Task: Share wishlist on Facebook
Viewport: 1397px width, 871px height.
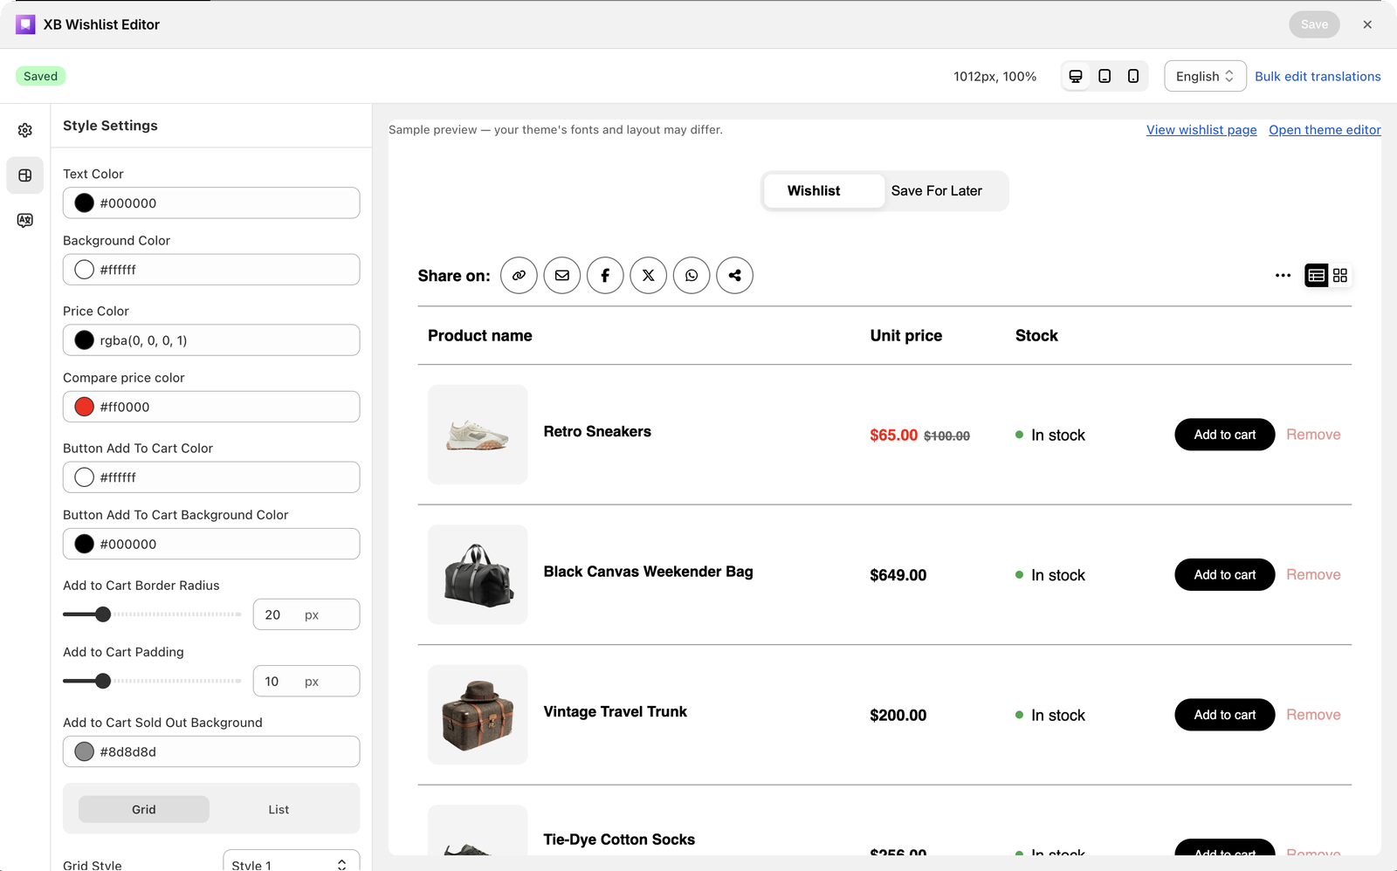Action: 605,276
